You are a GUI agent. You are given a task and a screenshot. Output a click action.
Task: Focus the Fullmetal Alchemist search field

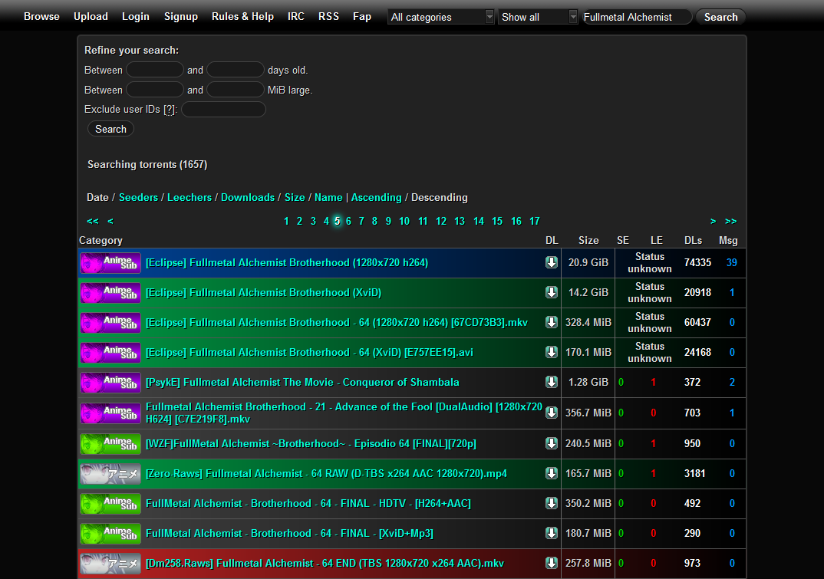[637, 17]
